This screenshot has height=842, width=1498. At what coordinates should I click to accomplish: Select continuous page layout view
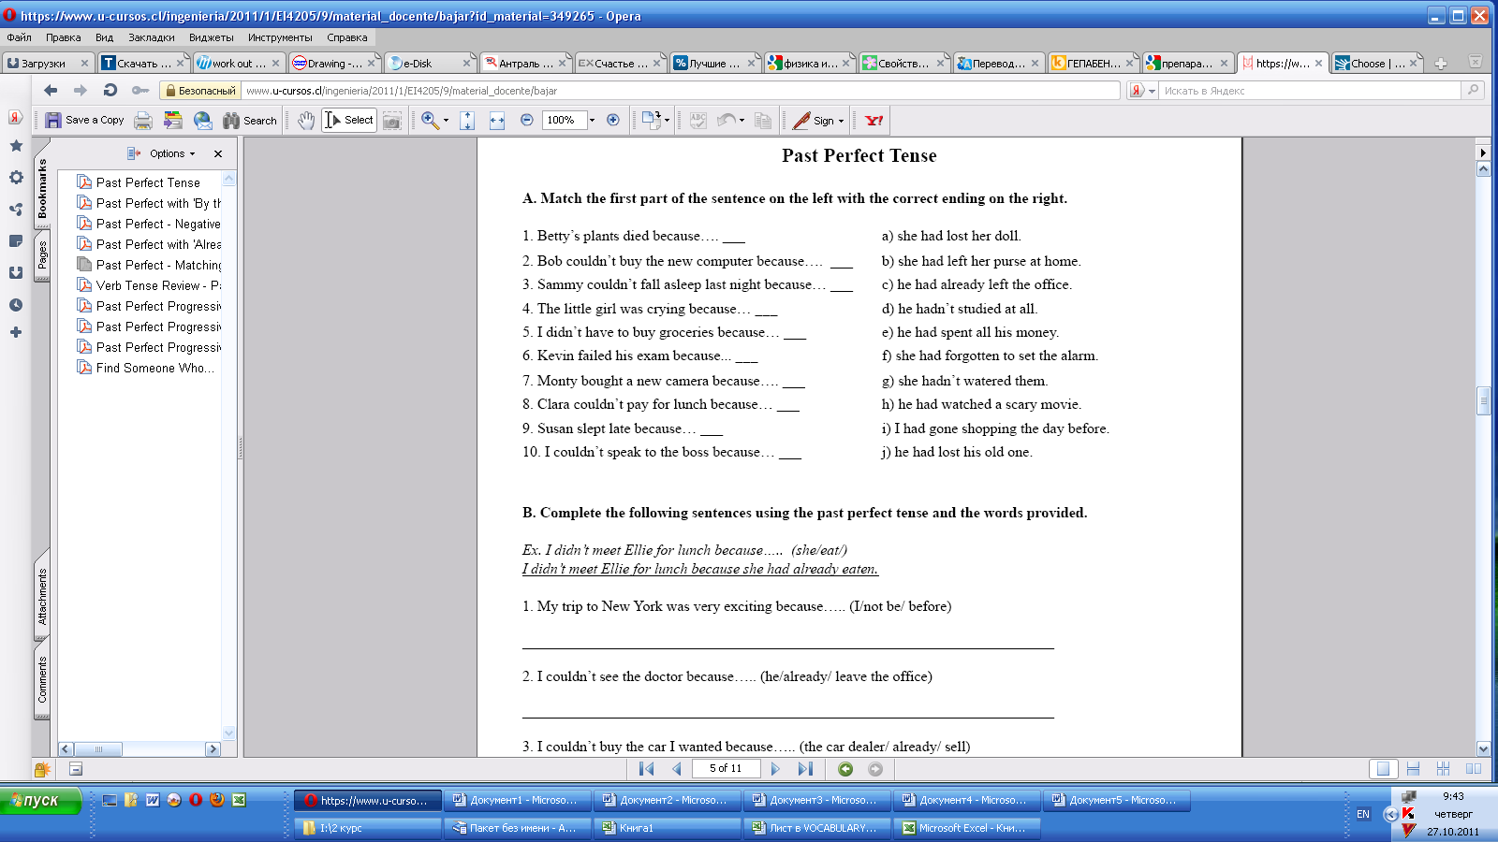(x=1414, y=769)
